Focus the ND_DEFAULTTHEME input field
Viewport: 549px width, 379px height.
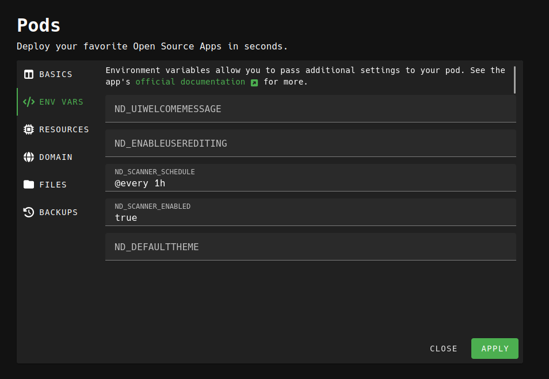tap(310, 247)
